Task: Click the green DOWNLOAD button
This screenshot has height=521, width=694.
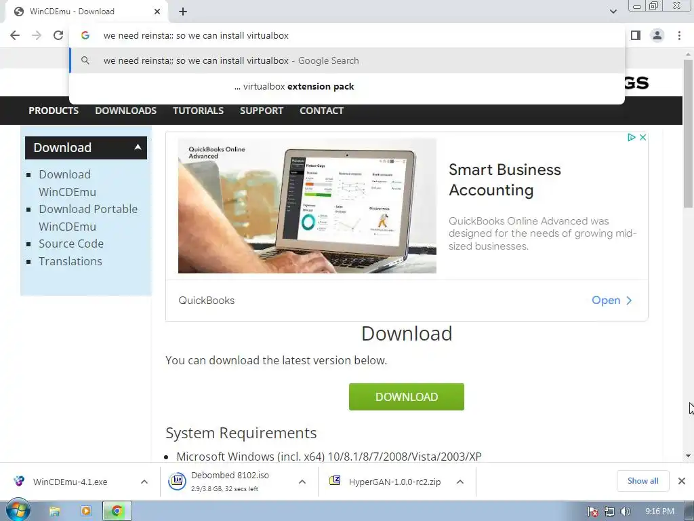Action: (407, 397)
